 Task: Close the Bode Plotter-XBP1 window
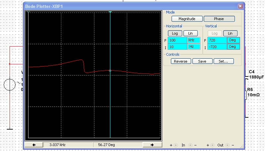[x=240, y=6]
